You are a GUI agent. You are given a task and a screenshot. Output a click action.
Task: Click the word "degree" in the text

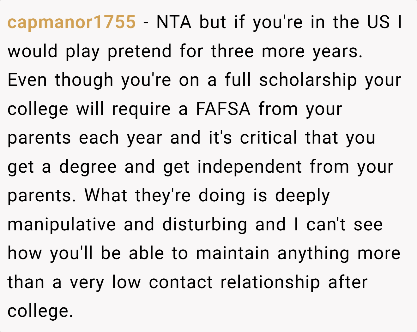tap(88, 167)
